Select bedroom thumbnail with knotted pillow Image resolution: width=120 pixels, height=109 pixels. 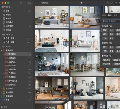52,17
